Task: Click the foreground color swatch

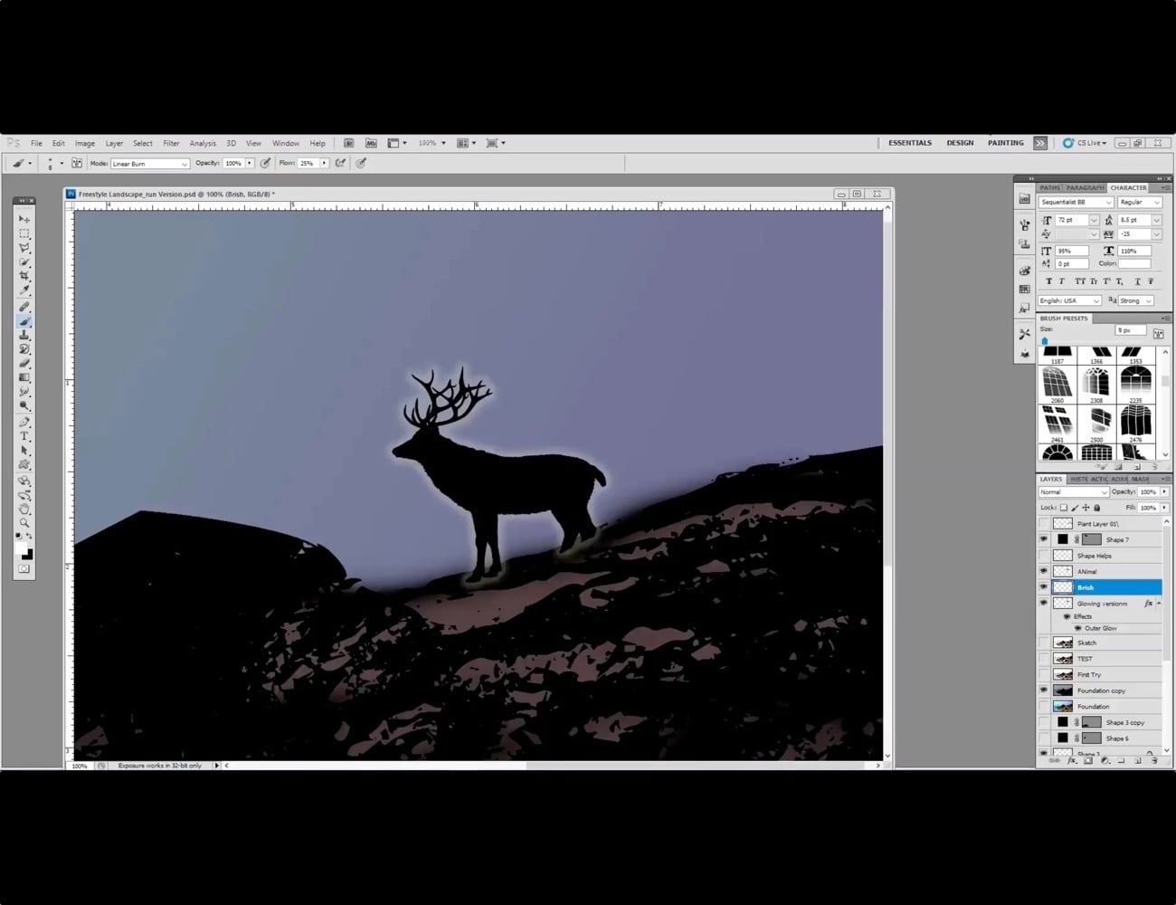Action: [x=21, y=548]
